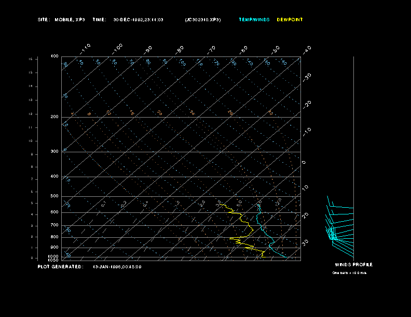Viewport: 411px width, 317px height.
Task: Click the 0 degree isotherm label
Action: pos(304,163)
